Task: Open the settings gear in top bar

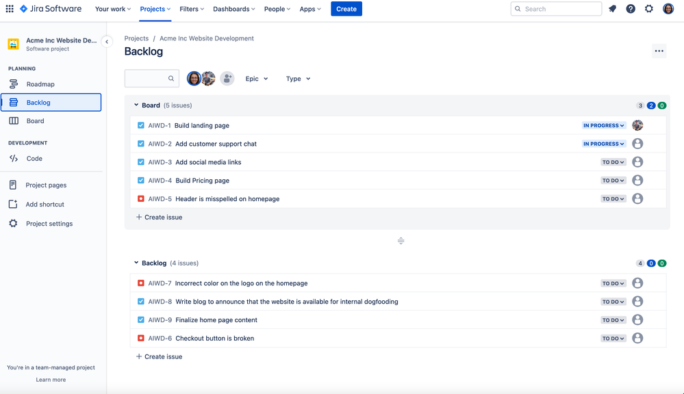Action: (x=649, y=9)
